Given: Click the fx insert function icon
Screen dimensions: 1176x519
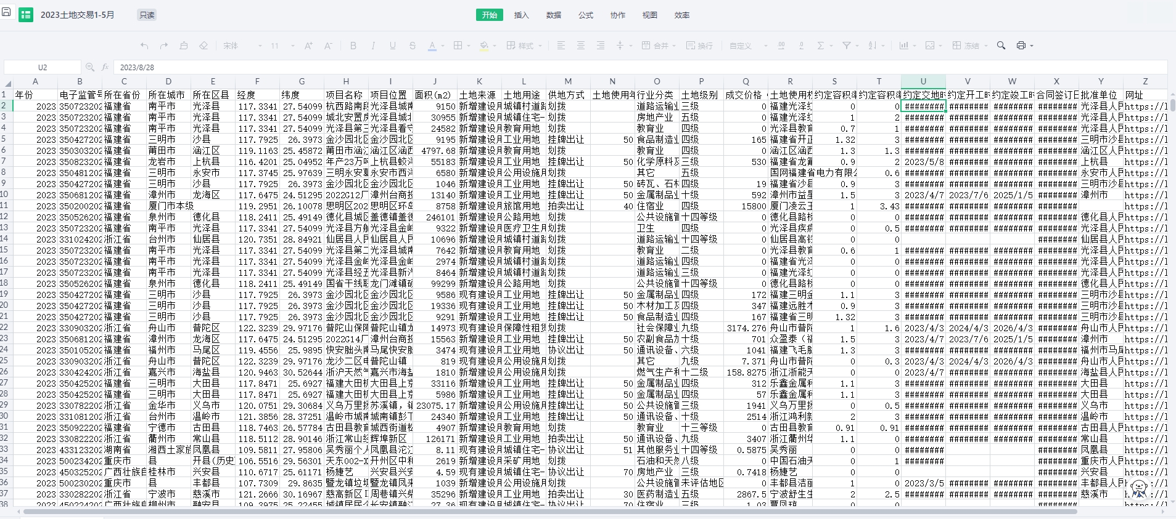Looking at the screenshot, I should coord(105,67).
